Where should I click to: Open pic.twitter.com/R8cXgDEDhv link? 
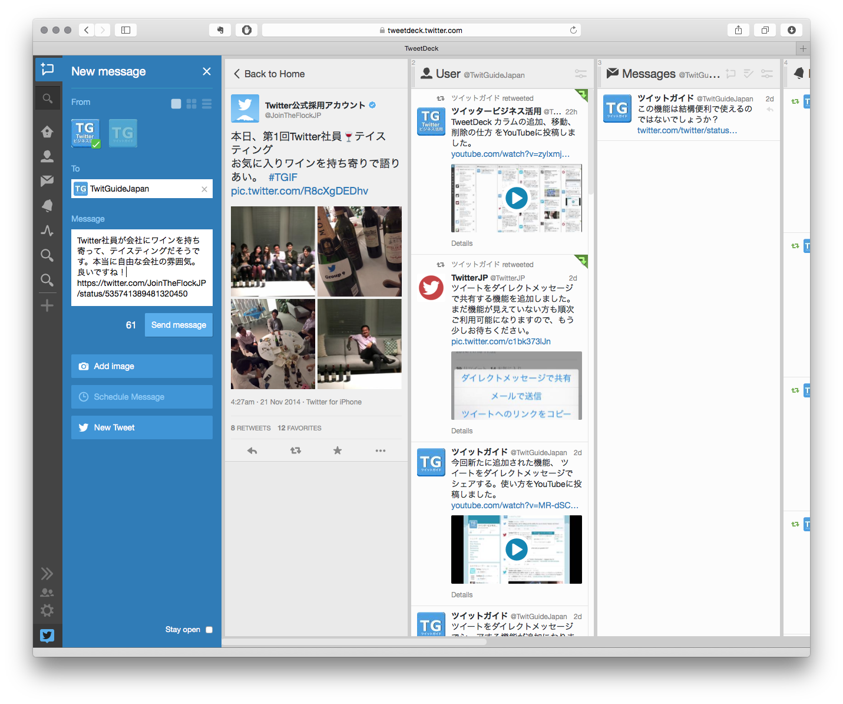tap(299, 191)
